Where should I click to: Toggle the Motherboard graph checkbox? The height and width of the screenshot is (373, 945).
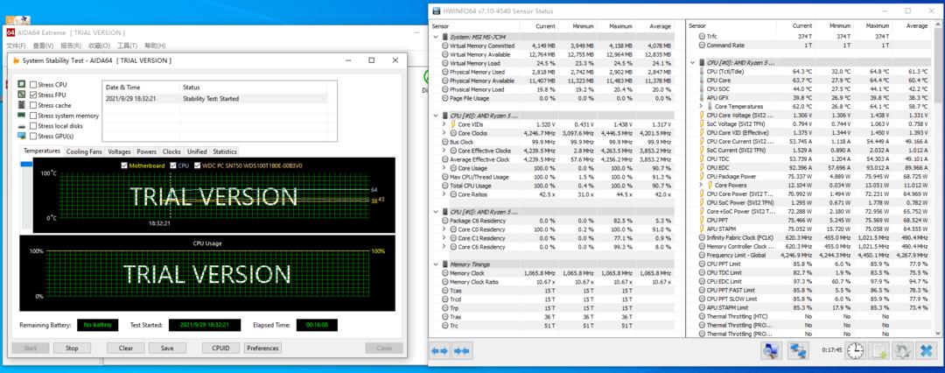click(124, 165)
